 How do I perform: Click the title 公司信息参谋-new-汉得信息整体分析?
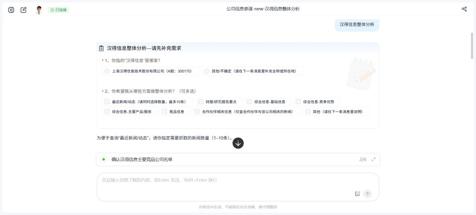263,9
